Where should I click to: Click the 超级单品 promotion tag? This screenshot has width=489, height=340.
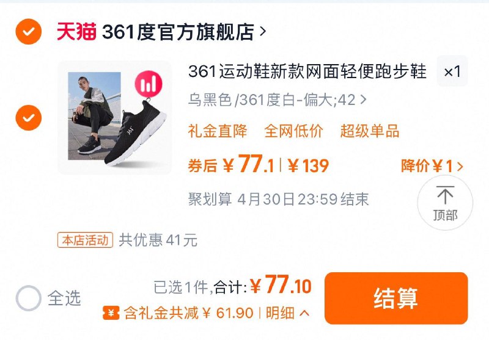pyautogui.click(x=370, y=131)
